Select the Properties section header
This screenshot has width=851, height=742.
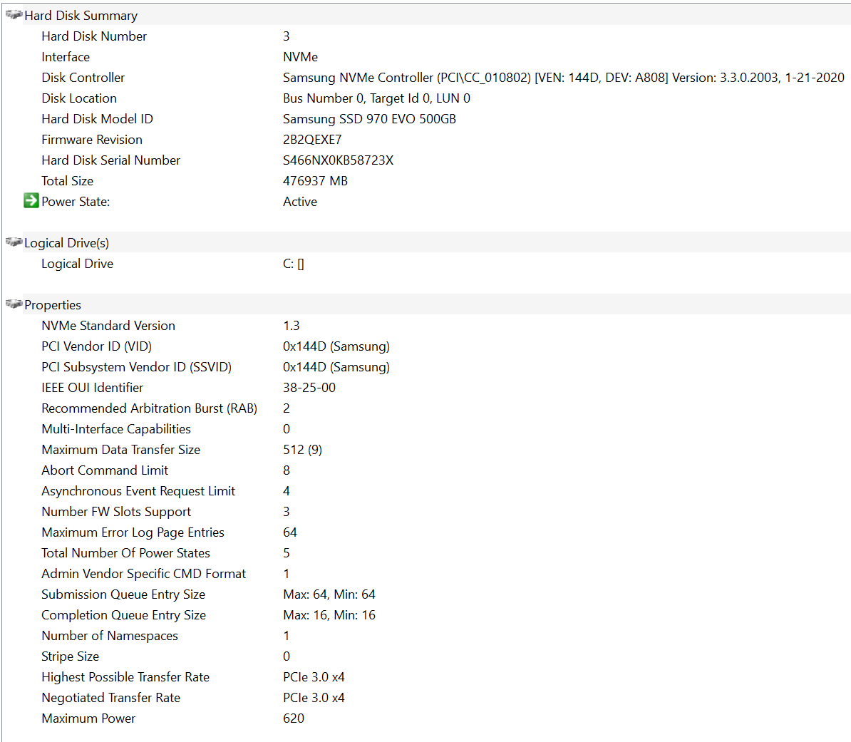pyautogui.click(x=53, y=305)
